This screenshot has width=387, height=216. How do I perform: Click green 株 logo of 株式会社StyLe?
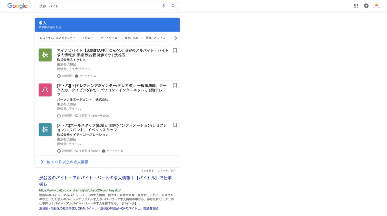point(45,55)
